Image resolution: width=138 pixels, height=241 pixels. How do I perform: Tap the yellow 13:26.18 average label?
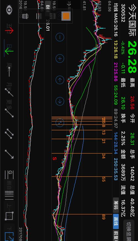(x=116, y=50)
